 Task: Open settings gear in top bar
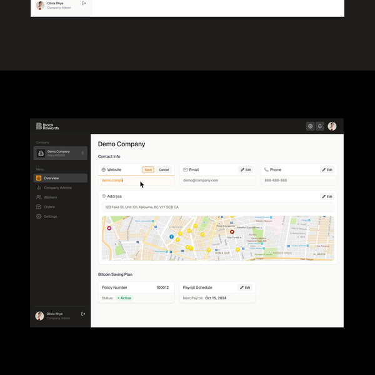coord(310,126)
